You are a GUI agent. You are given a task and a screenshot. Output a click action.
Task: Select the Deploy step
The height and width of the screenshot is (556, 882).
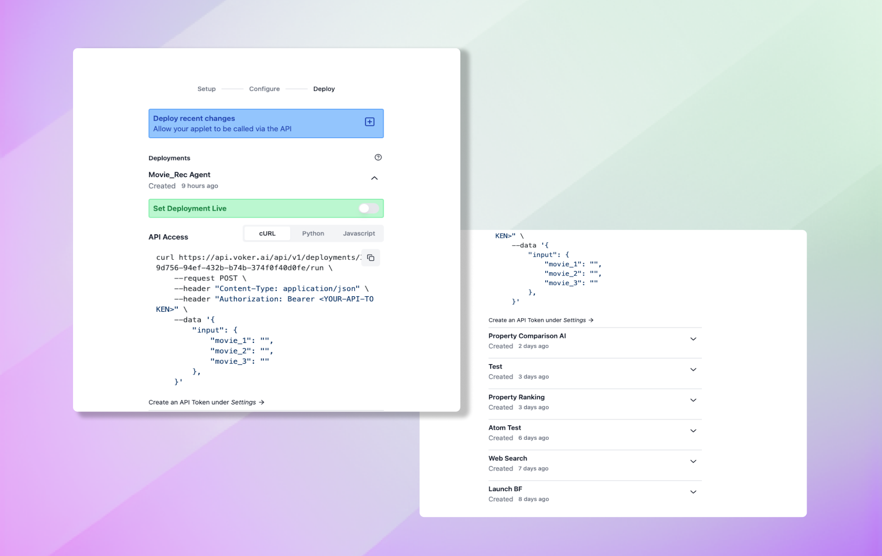[324, 89]
